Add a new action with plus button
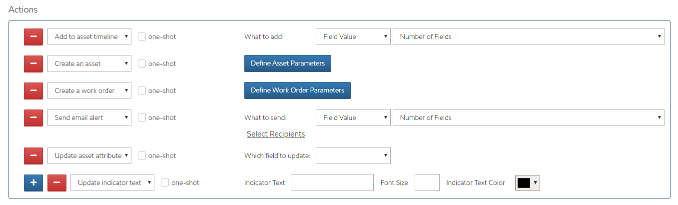 tap(33, 182)
